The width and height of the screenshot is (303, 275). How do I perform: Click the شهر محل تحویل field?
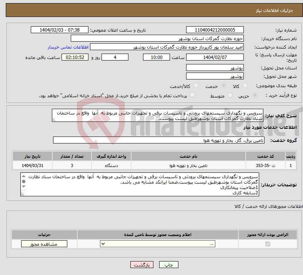[x=215, y=76]
